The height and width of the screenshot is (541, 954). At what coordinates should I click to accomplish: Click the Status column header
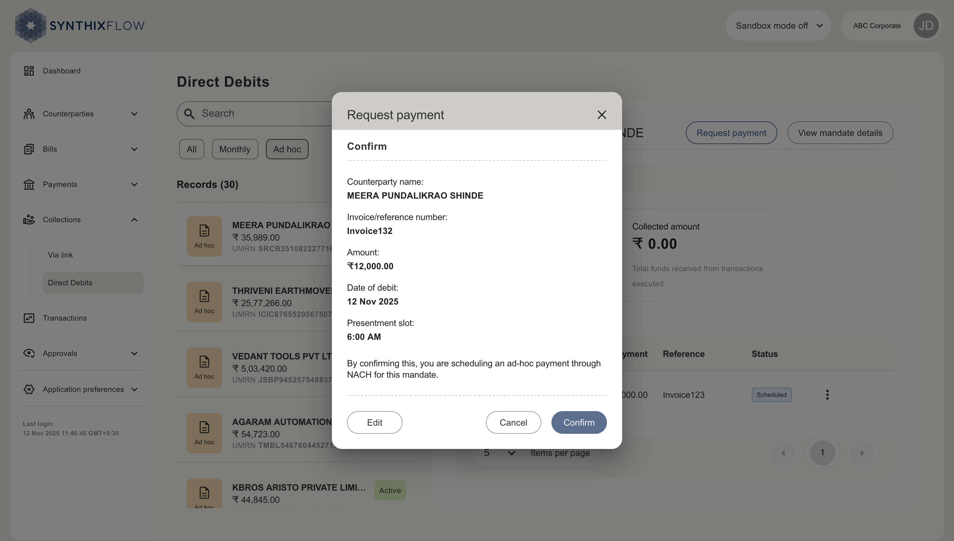pyautogui.click(x=764, y=354)
